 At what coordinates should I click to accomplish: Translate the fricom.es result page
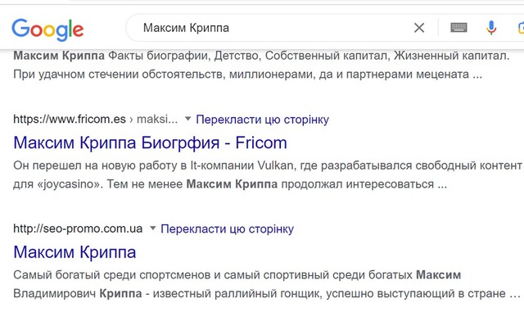coord(262,120)
